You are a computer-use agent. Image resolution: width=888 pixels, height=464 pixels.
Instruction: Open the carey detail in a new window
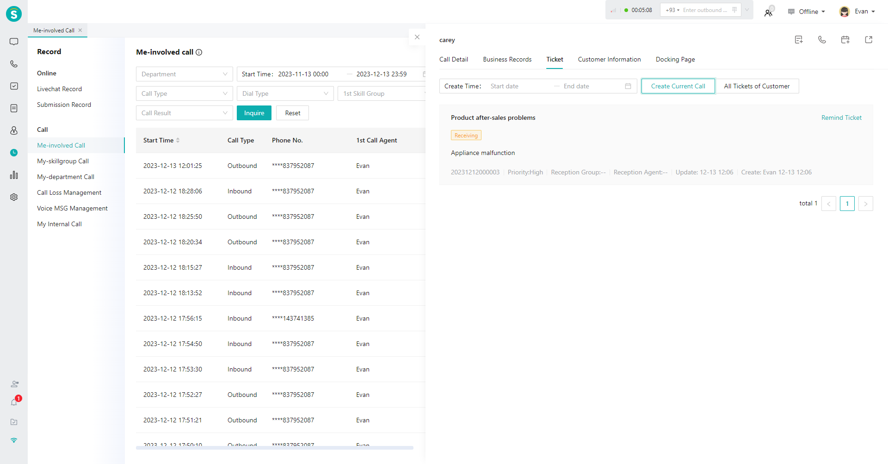869,40
